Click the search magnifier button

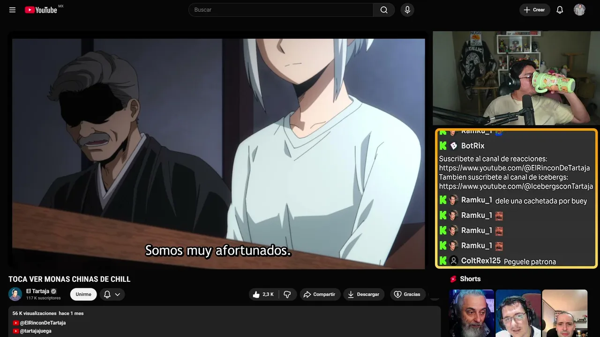[x=384, y=10]
